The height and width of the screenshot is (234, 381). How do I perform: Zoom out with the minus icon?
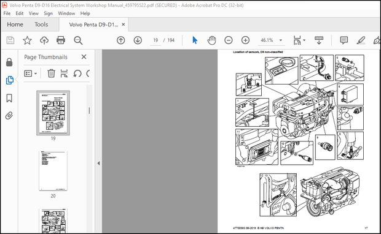229,40
